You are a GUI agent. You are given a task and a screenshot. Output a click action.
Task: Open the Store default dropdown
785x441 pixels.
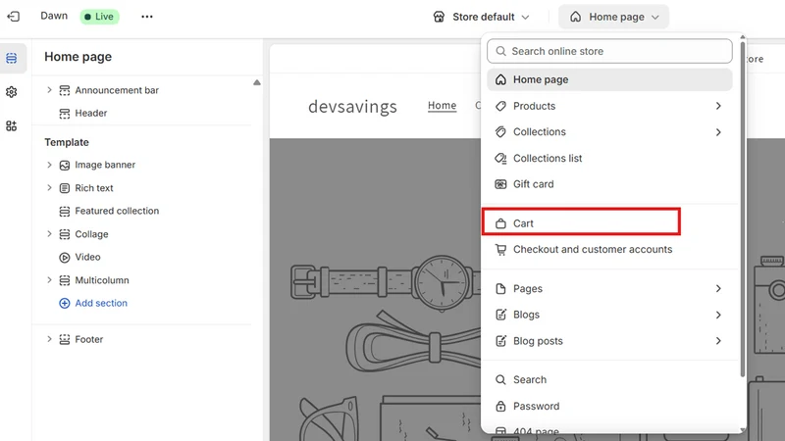(x=481, y=17)
